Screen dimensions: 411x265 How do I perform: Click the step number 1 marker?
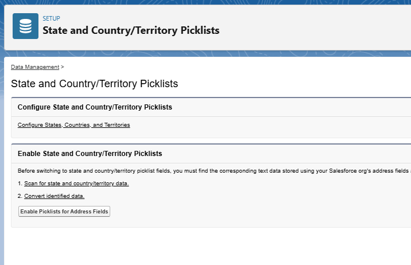(x=20, y=184)
